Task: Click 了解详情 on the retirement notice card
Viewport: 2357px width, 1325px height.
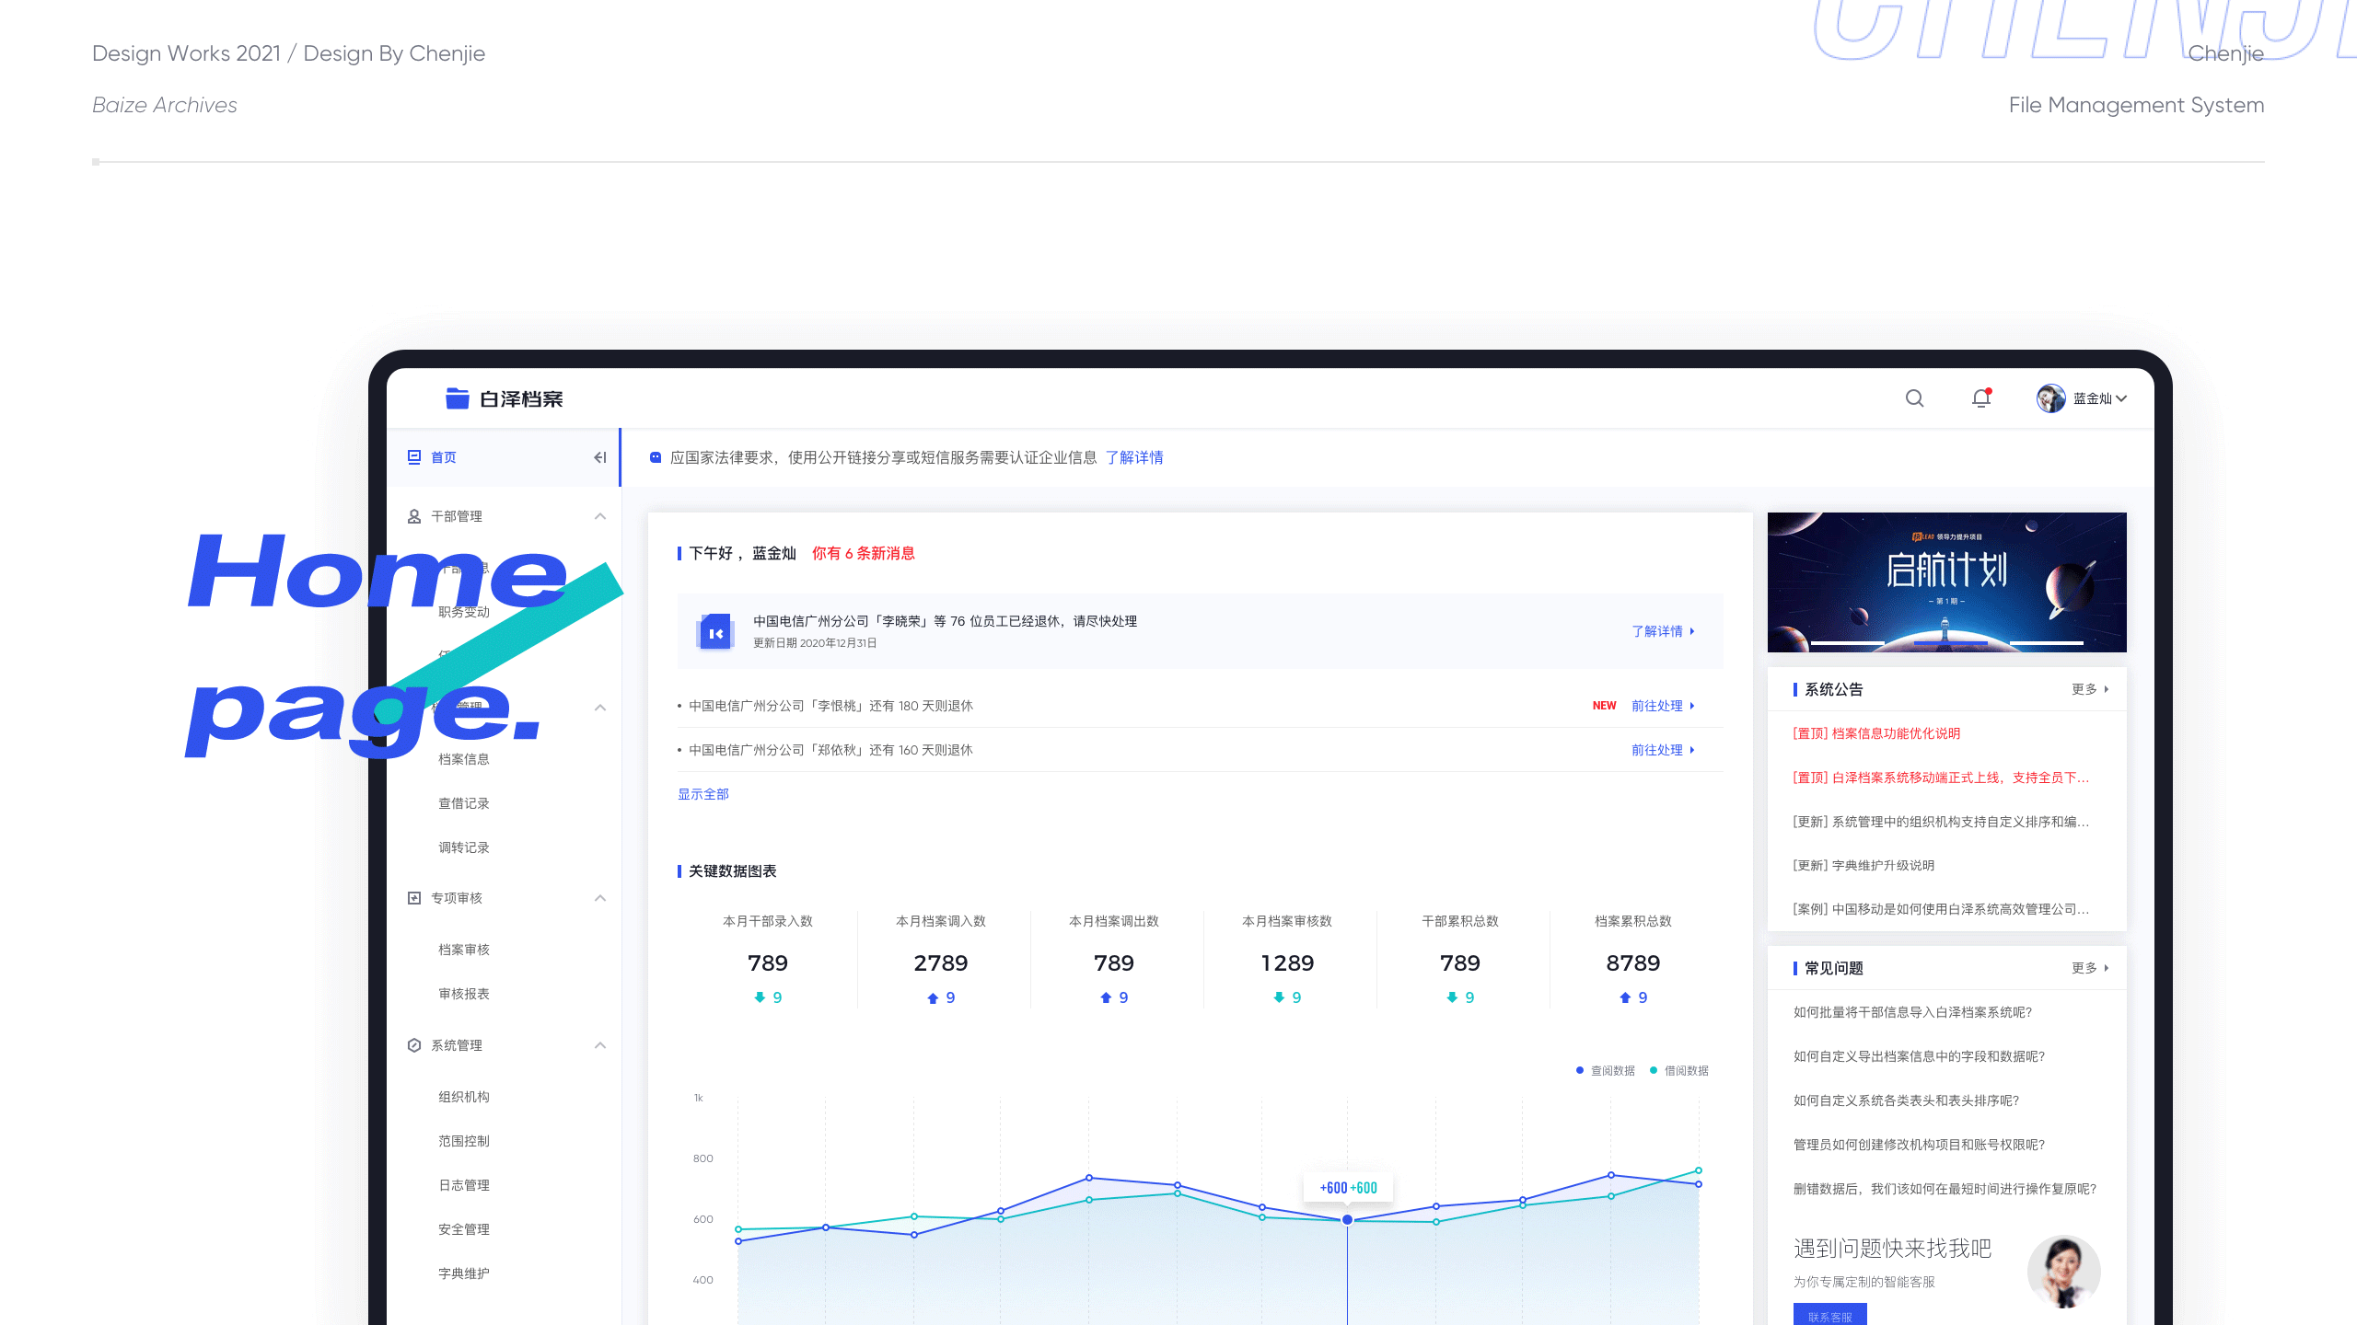Action: coord(1663,631)
